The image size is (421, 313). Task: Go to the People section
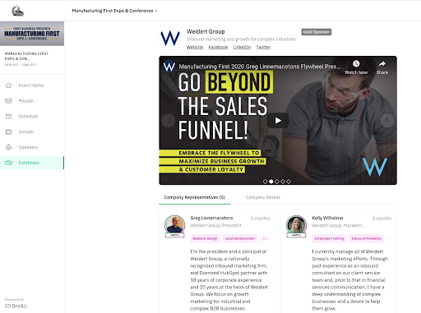tap(32, 101)
